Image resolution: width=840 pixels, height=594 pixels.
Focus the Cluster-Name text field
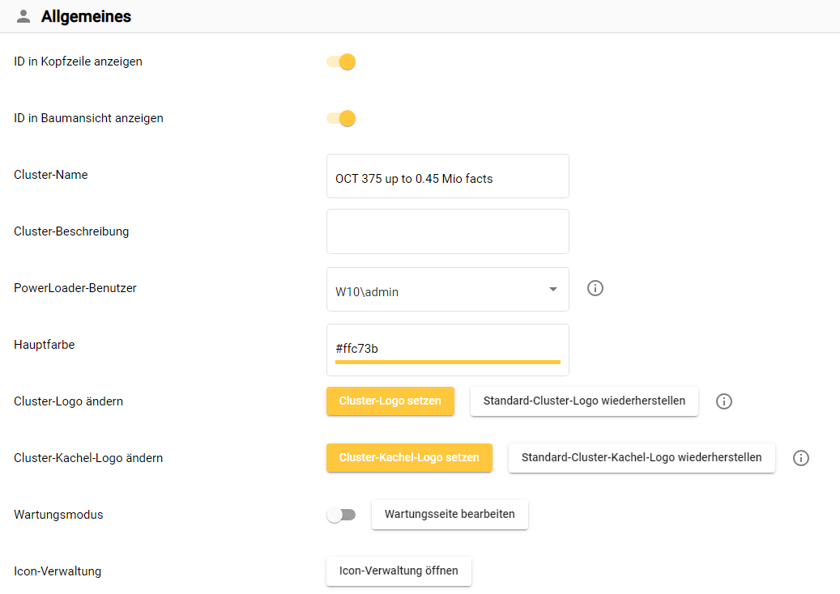pyautogui.click(x=447, y=177)
